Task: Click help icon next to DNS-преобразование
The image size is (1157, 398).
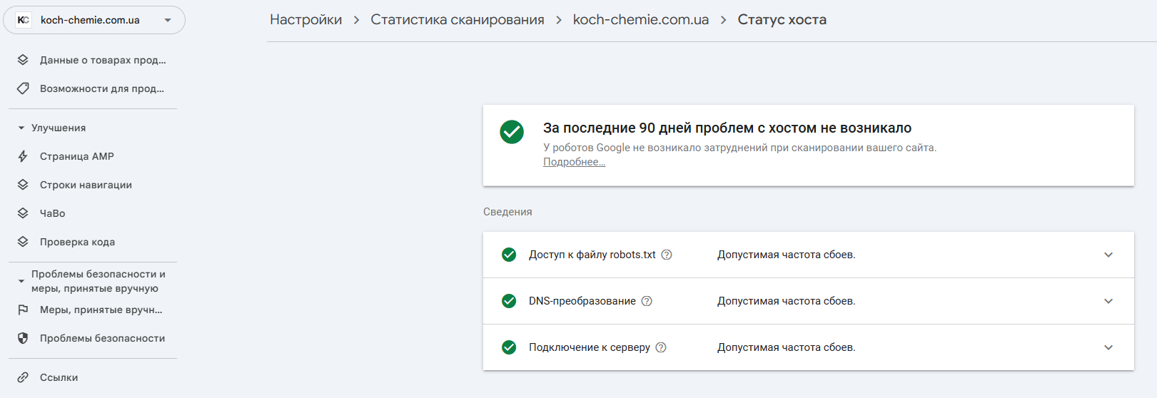Action: click(x=647, y=301)
